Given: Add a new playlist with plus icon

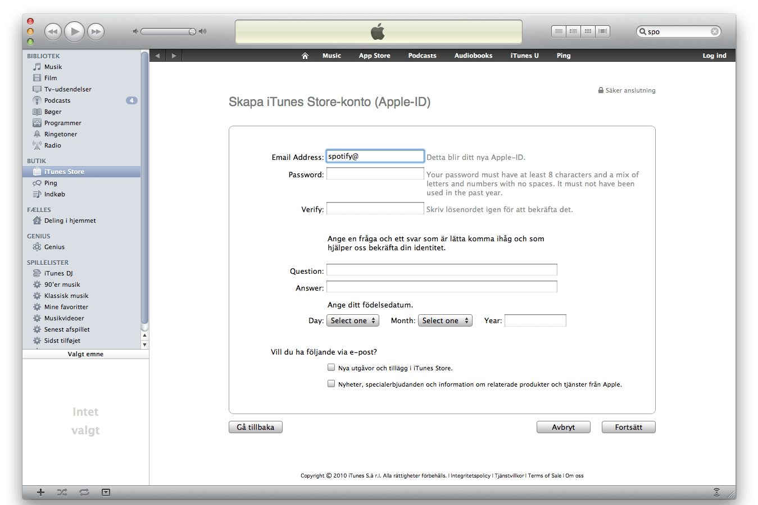Looking at the screenshot, I should click(40, 492).
